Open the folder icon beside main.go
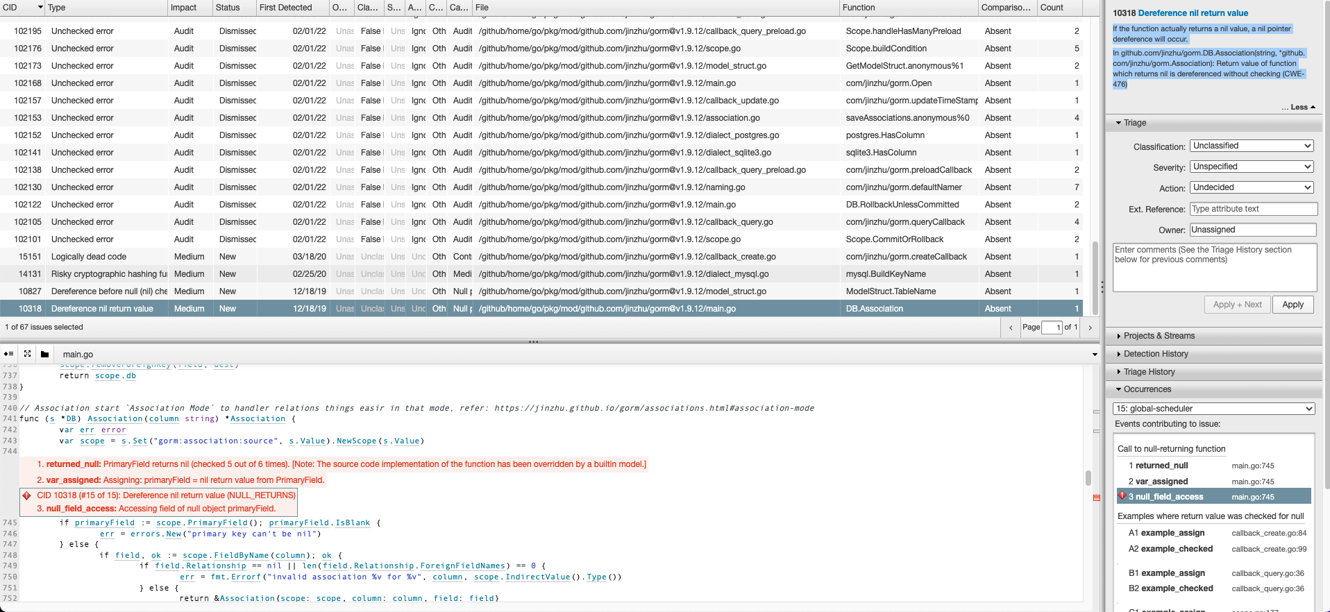 coord(44,354)
